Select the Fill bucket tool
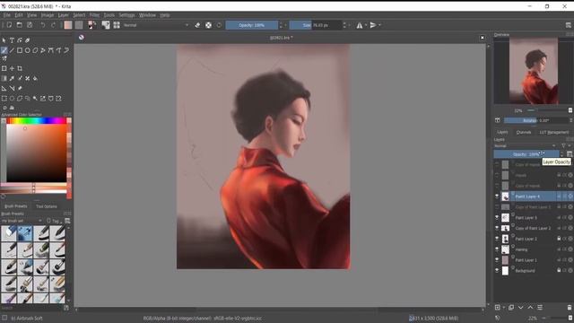Viewport: 574px width, 323px height. [35, 78]
